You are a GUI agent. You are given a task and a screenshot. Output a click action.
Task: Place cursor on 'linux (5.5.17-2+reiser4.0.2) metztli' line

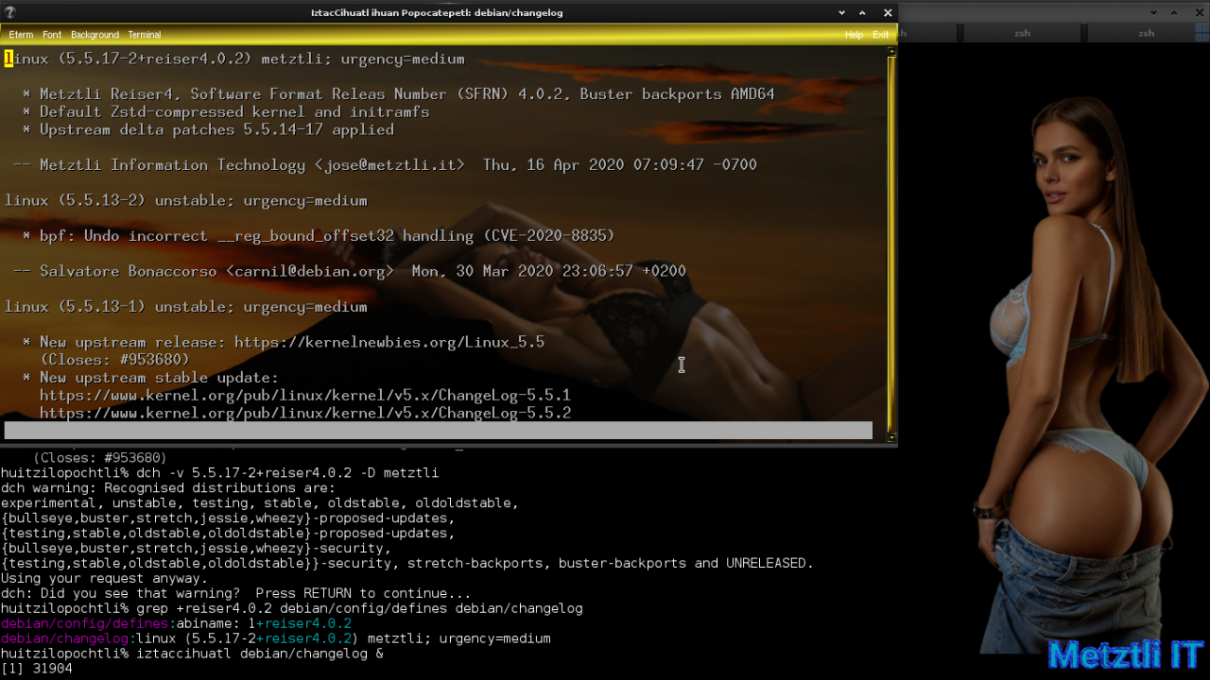tap(234, 59)
